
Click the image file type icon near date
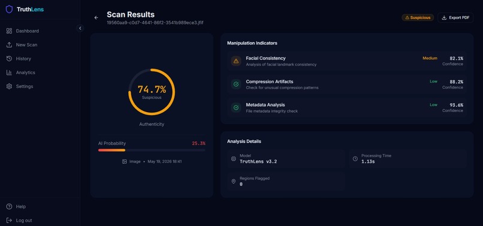coord(125,162)
